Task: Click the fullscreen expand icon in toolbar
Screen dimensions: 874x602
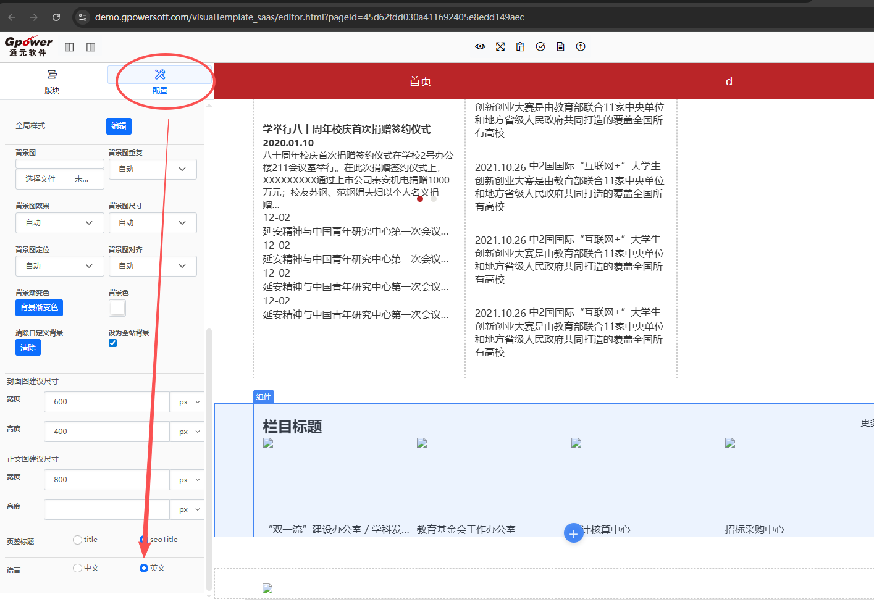Action: (500, 47)
